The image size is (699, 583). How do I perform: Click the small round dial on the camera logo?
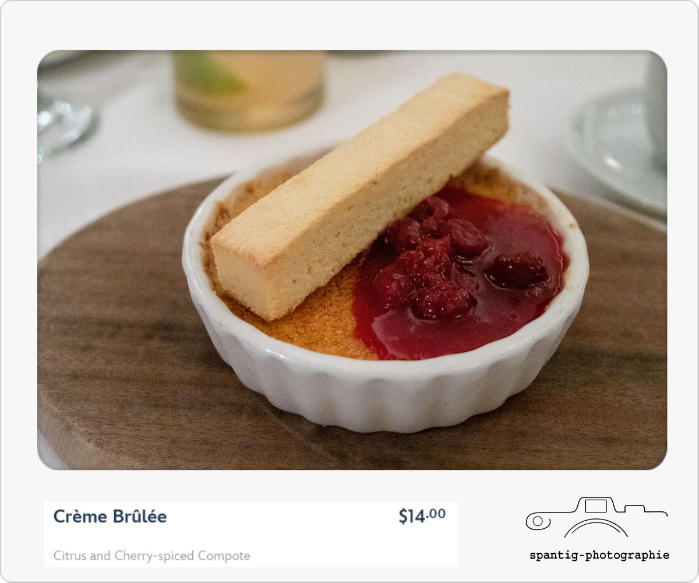[x=538, y=521]
